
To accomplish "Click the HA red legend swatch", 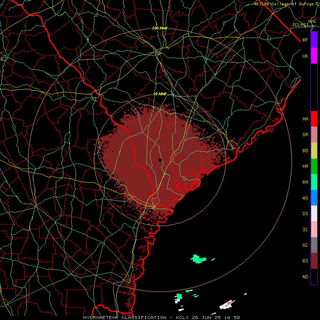I will point(314,119).
